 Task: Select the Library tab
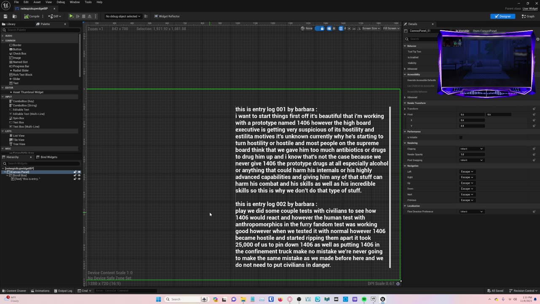pos(8,24)
